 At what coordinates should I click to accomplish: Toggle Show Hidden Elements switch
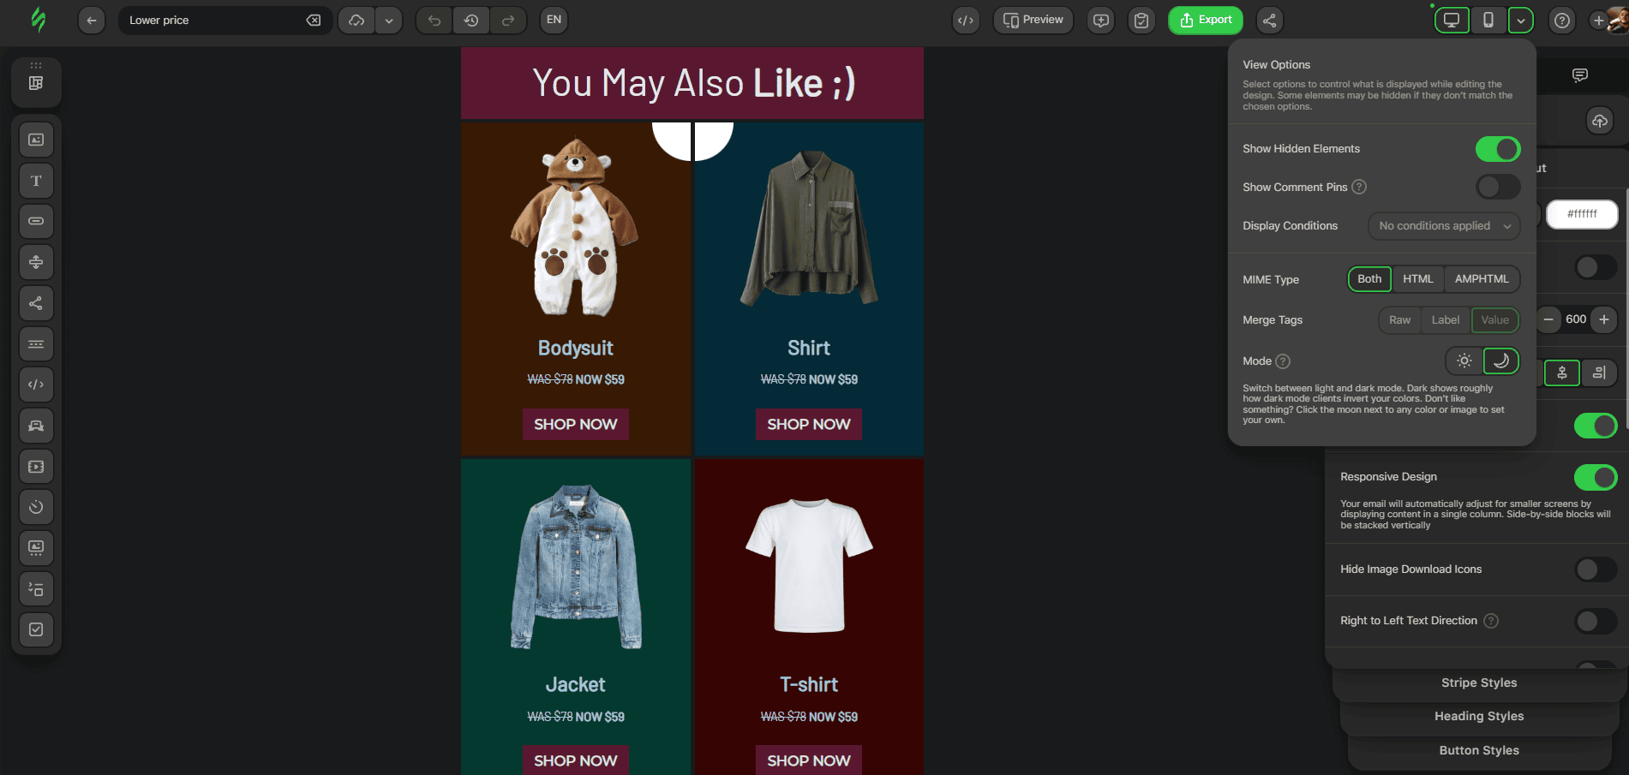pos(1498,149)
